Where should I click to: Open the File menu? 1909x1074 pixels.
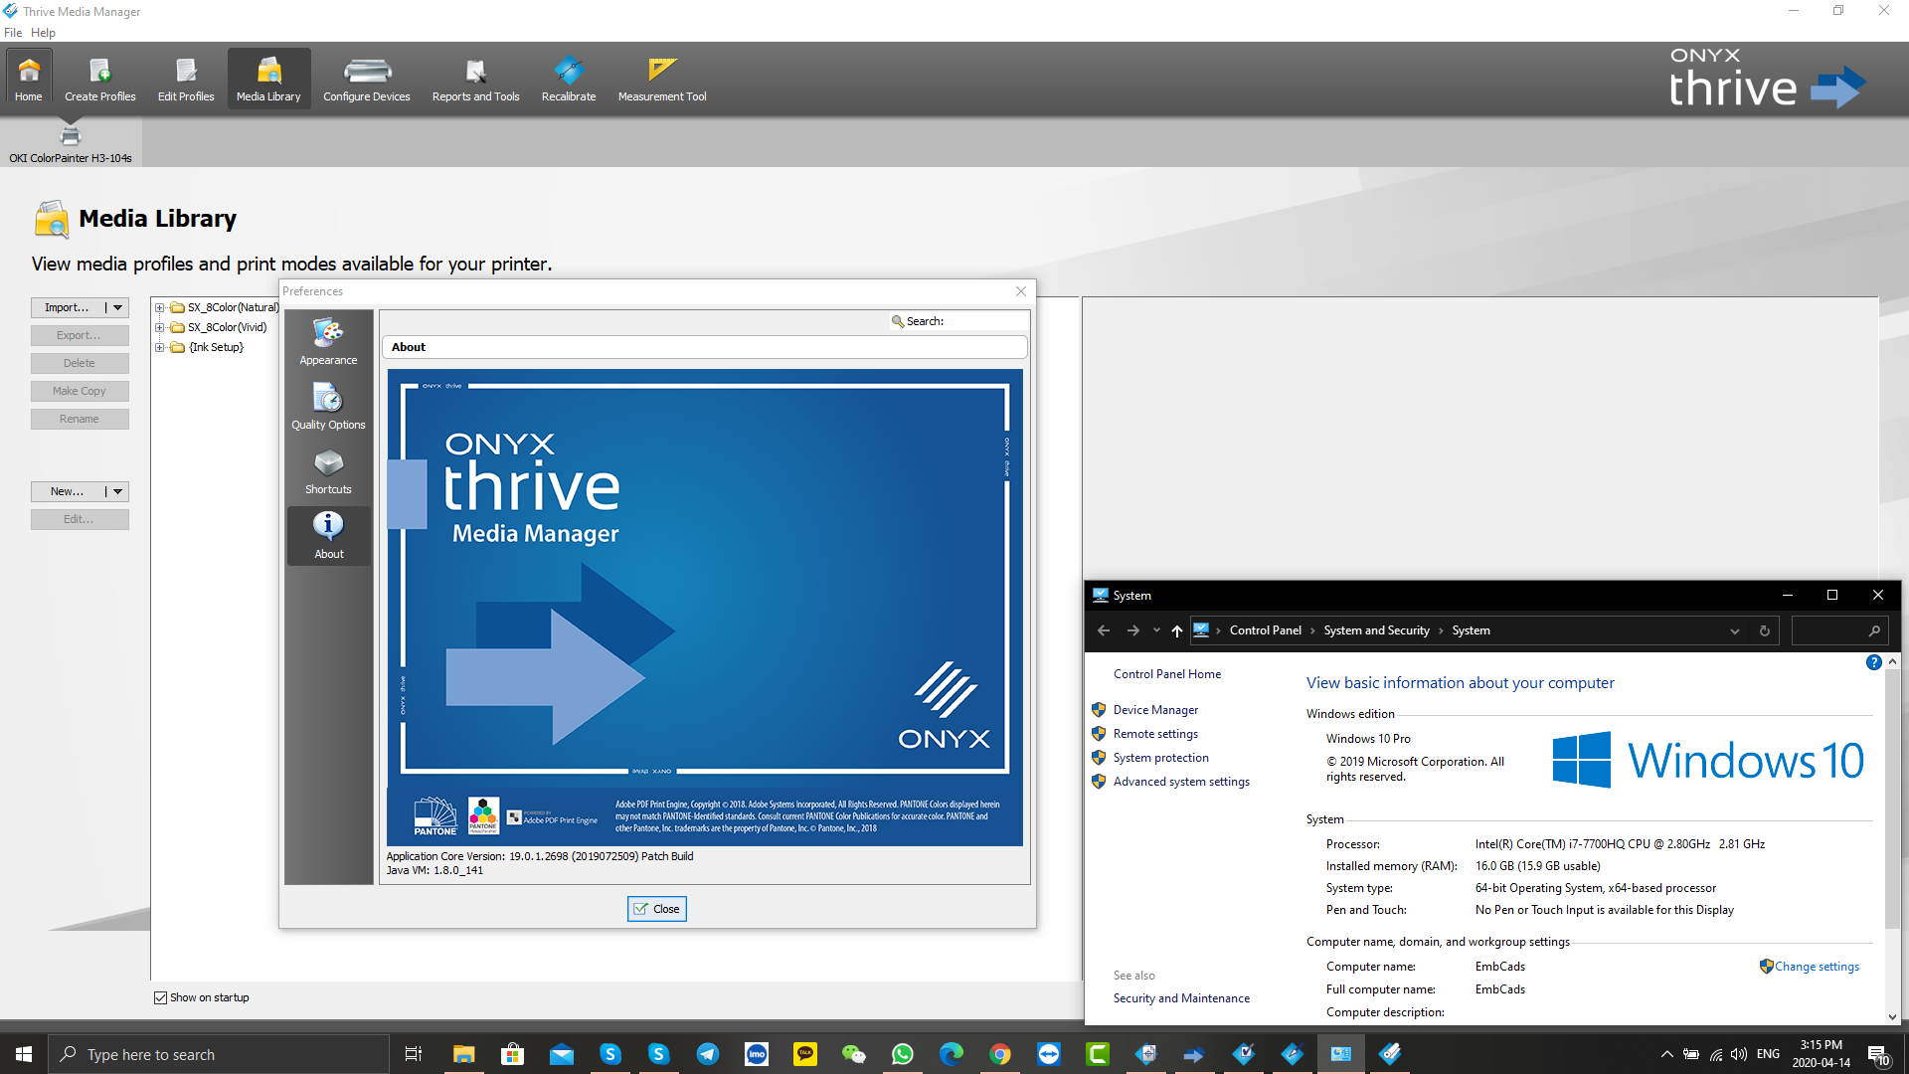[13, 32]
